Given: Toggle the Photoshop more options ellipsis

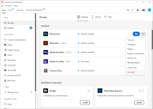Looking at the screenshot, I should pos(143,34).
